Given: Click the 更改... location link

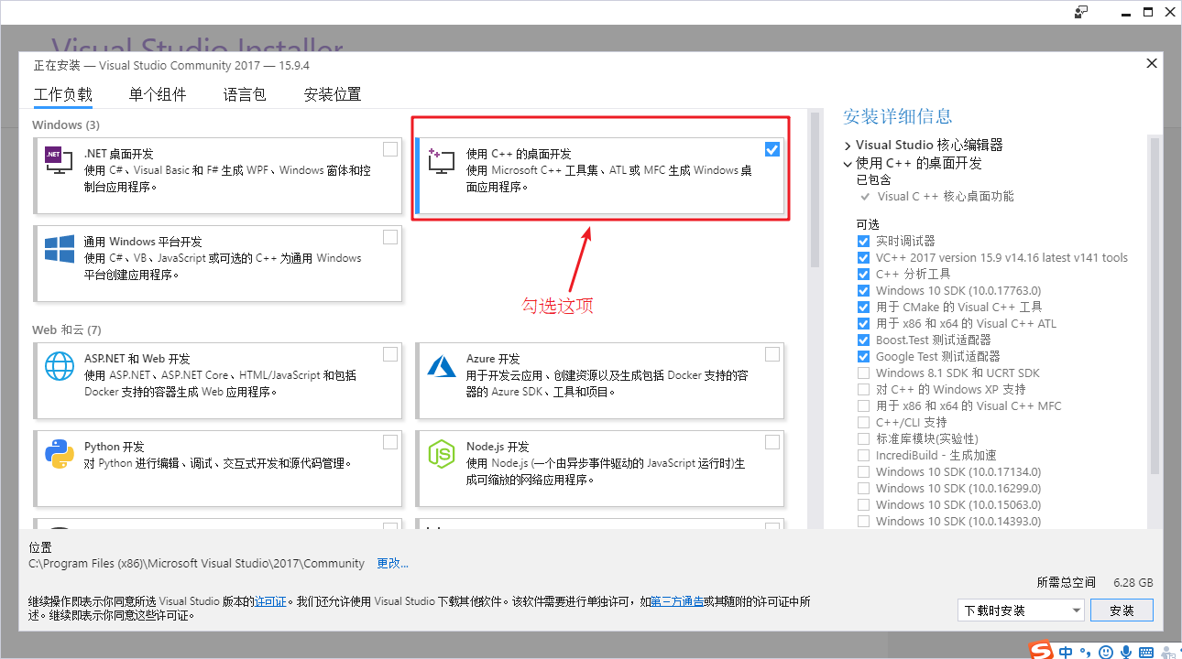Looking at the screenshot, I should (392, 563).
